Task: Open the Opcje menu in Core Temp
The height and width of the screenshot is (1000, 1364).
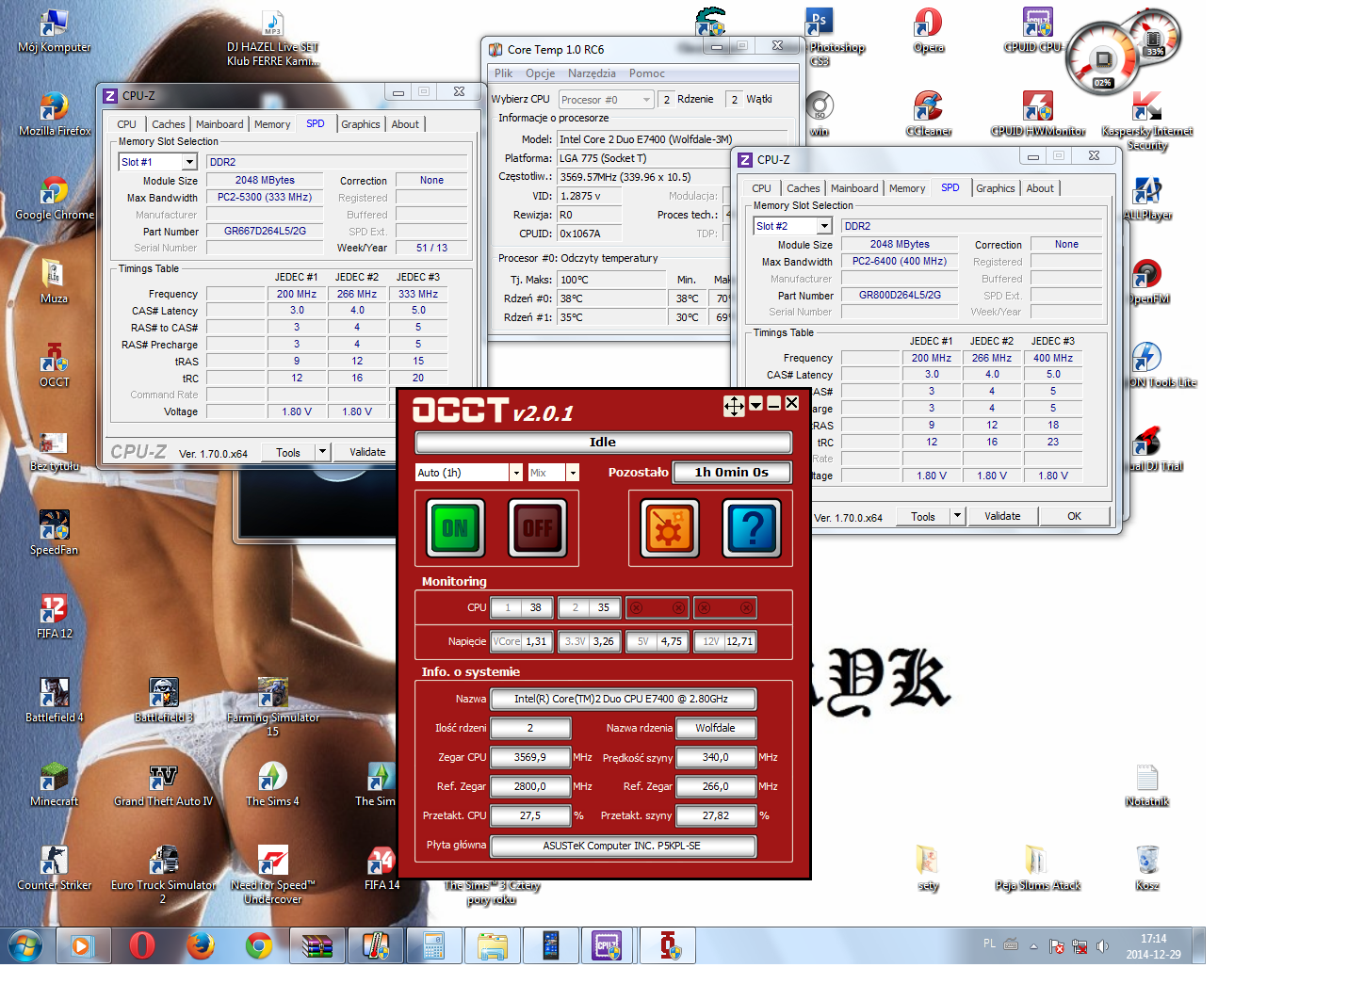Action: (541, 73)
